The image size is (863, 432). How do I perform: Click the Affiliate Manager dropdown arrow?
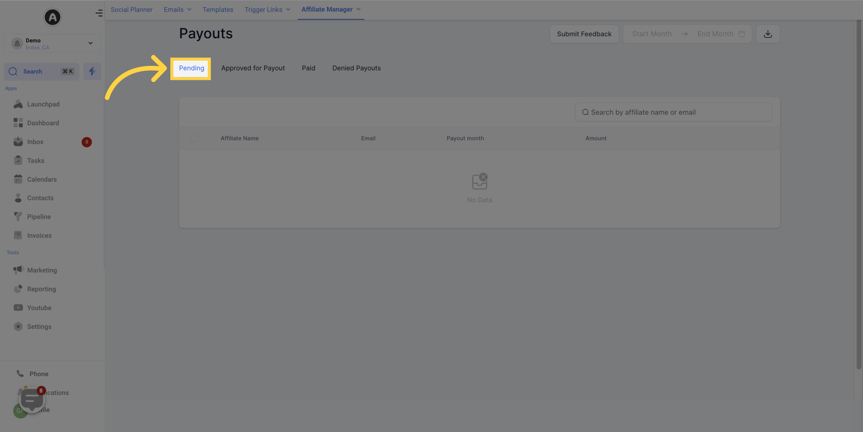pos(359,9)
